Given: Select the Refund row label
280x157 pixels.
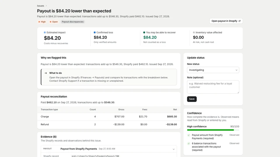Looking at the screenshot, I should 45,124.
